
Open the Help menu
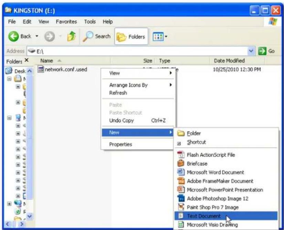click(108, 22)
